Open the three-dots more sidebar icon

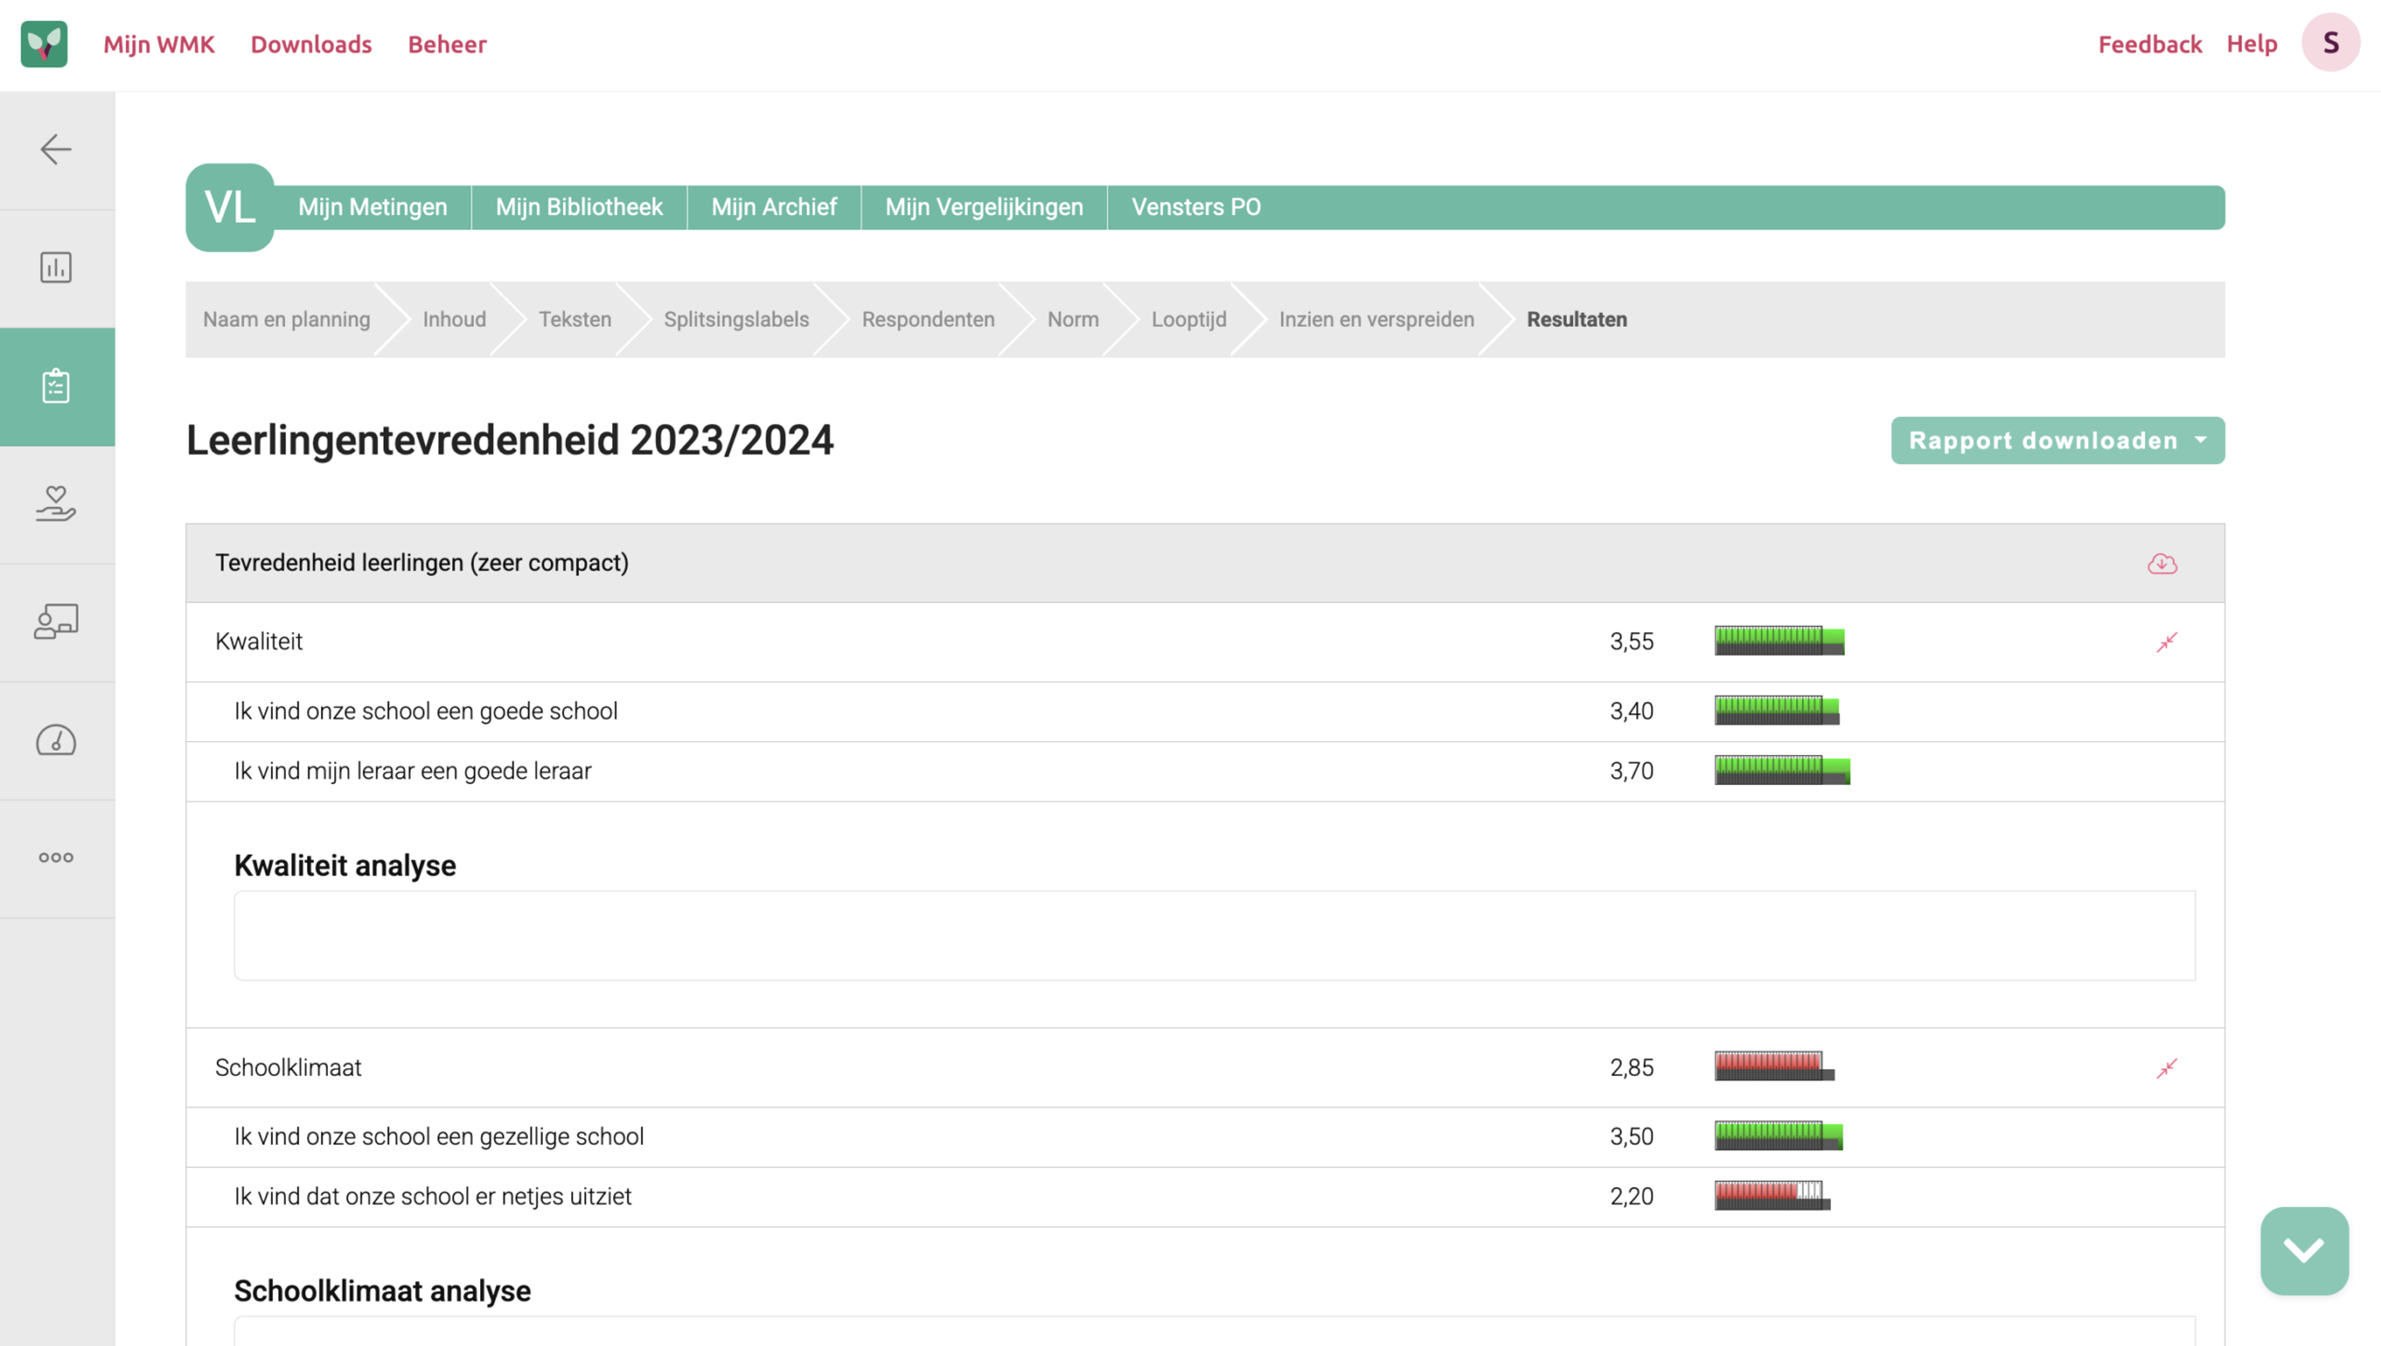click(x=56, y=859)
